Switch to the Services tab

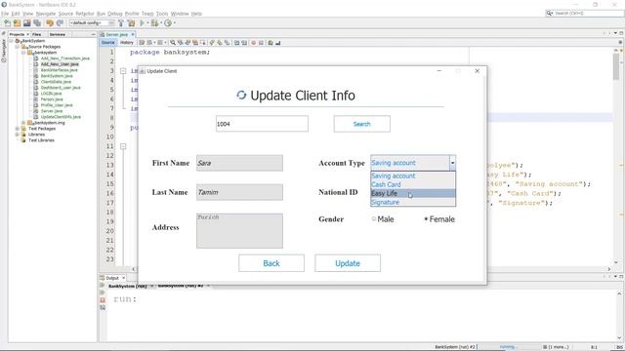click(58, 35)
